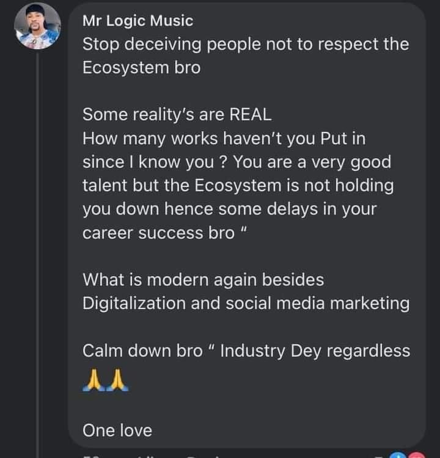This screenshot has width=440, height=458.
Task: Open Mr Logic Music's profile picture
Action: tap(37, 26)
